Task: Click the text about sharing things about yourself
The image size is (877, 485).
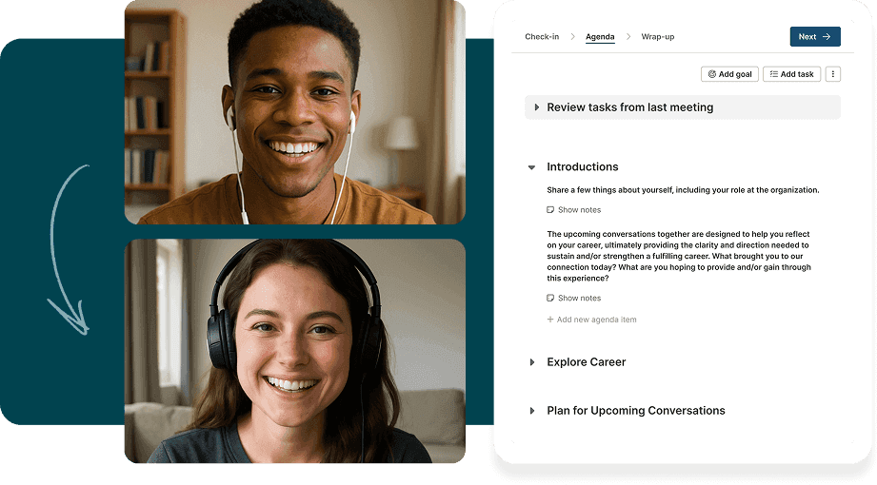Action: [x=683, y=190]
